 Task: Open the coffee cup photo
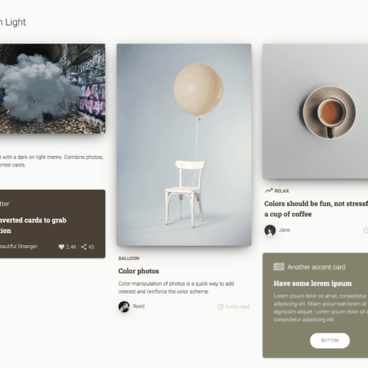tap(315, 111)
